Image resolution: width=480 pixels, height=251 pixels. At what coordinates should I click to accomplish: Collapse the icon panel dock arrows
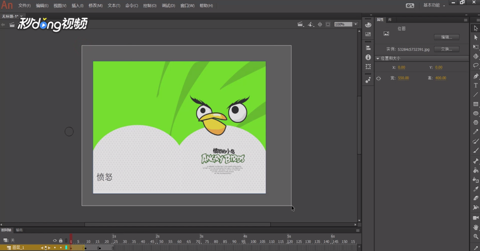(x=371, y=15)
